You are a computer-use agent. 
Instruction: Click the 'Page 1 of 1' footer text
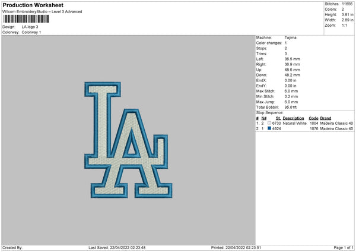(x=344, y=248)
